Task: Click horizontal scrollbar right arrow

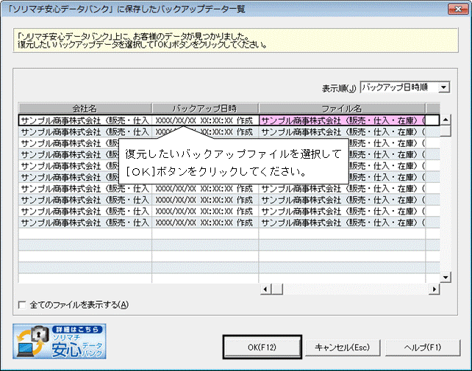Action: click(434, 289)
